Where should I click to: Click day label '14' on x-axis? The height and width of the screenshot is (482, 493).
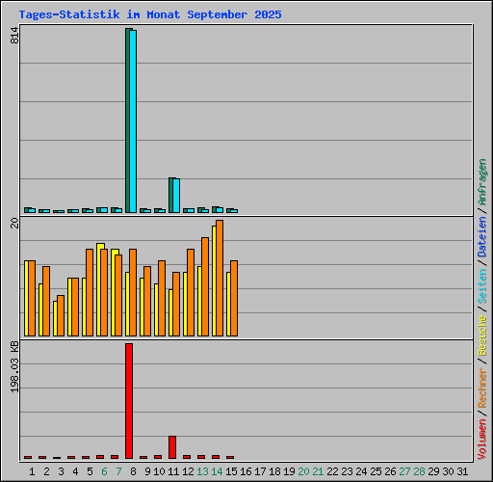point(217,471)
